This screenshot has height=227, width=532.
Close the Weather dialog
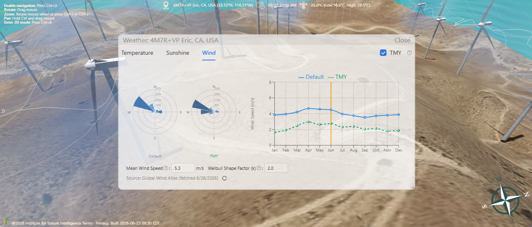point(402,40)
